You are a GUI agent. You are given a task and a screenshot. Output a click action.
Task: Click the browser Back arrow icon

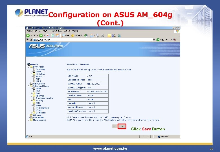(x=28, y=35)
